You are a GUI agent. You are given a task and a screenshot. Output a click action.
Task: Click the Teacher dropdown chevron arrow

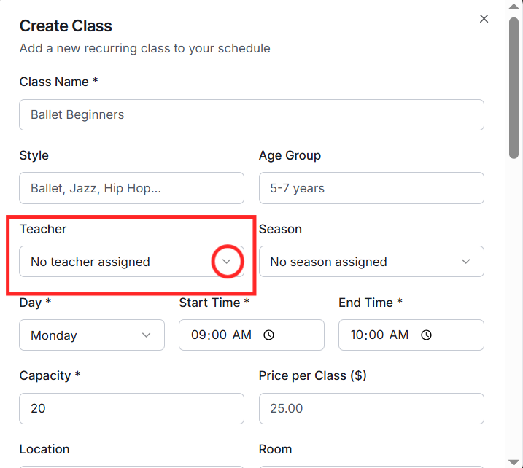click(x=226, y=262)
